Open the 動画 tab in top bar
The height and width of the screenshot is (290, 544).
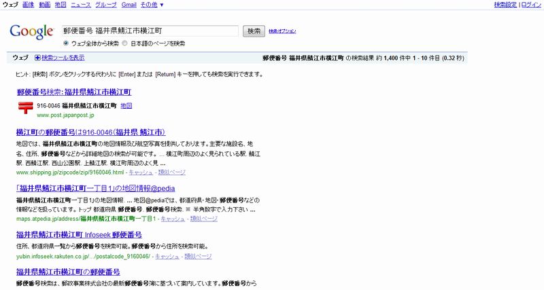pyautogui.click(x=44, y=5)
